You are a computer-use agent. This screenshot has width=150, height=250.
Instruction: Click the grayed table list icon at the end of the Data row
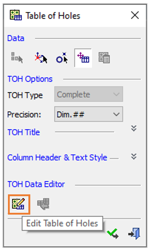104,58
